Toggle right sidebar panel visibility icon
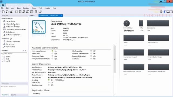 point(171,12)
